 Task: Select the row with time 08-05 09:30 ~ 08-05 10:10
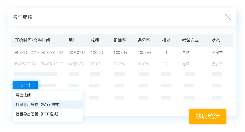point(38,64)
